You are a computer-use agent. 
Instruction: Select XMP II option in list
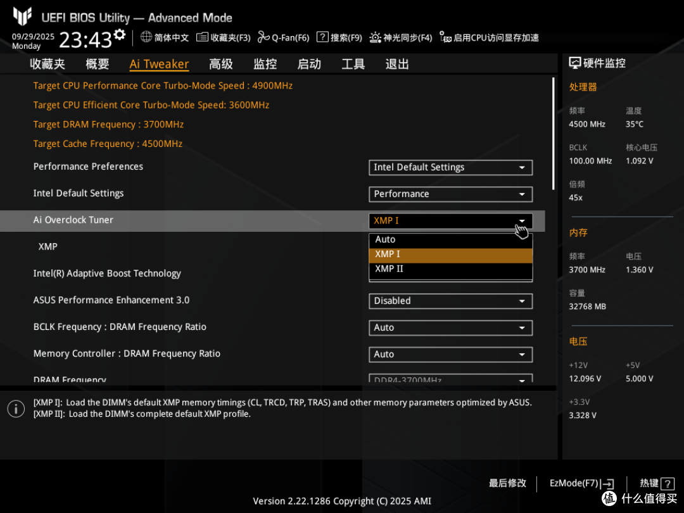pos(451,269)
